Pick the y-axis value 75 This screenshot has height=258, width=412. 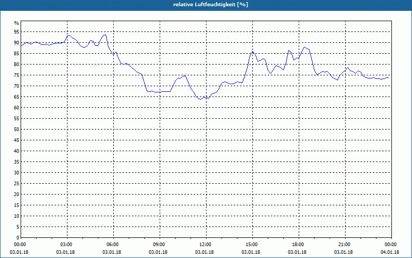tap(16, 75)
